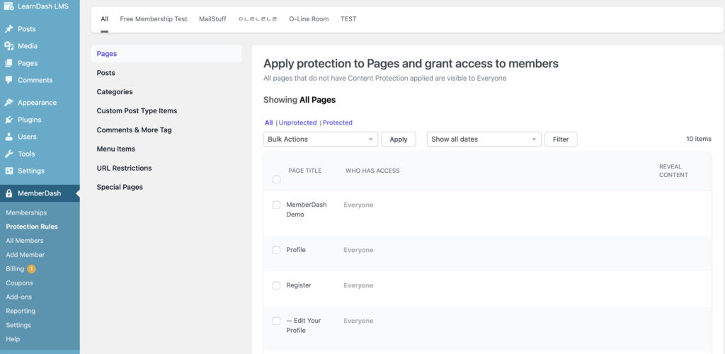Image resolution: width=725 pixels, height=354 pixels.
Task: Check the Register row checkbox
Action: pos(276,285)
